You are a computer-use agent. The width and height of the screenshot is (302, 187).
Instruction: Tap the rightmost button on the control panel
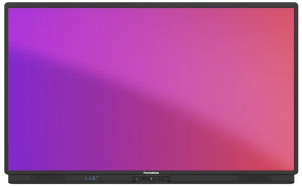pos(166,179)
